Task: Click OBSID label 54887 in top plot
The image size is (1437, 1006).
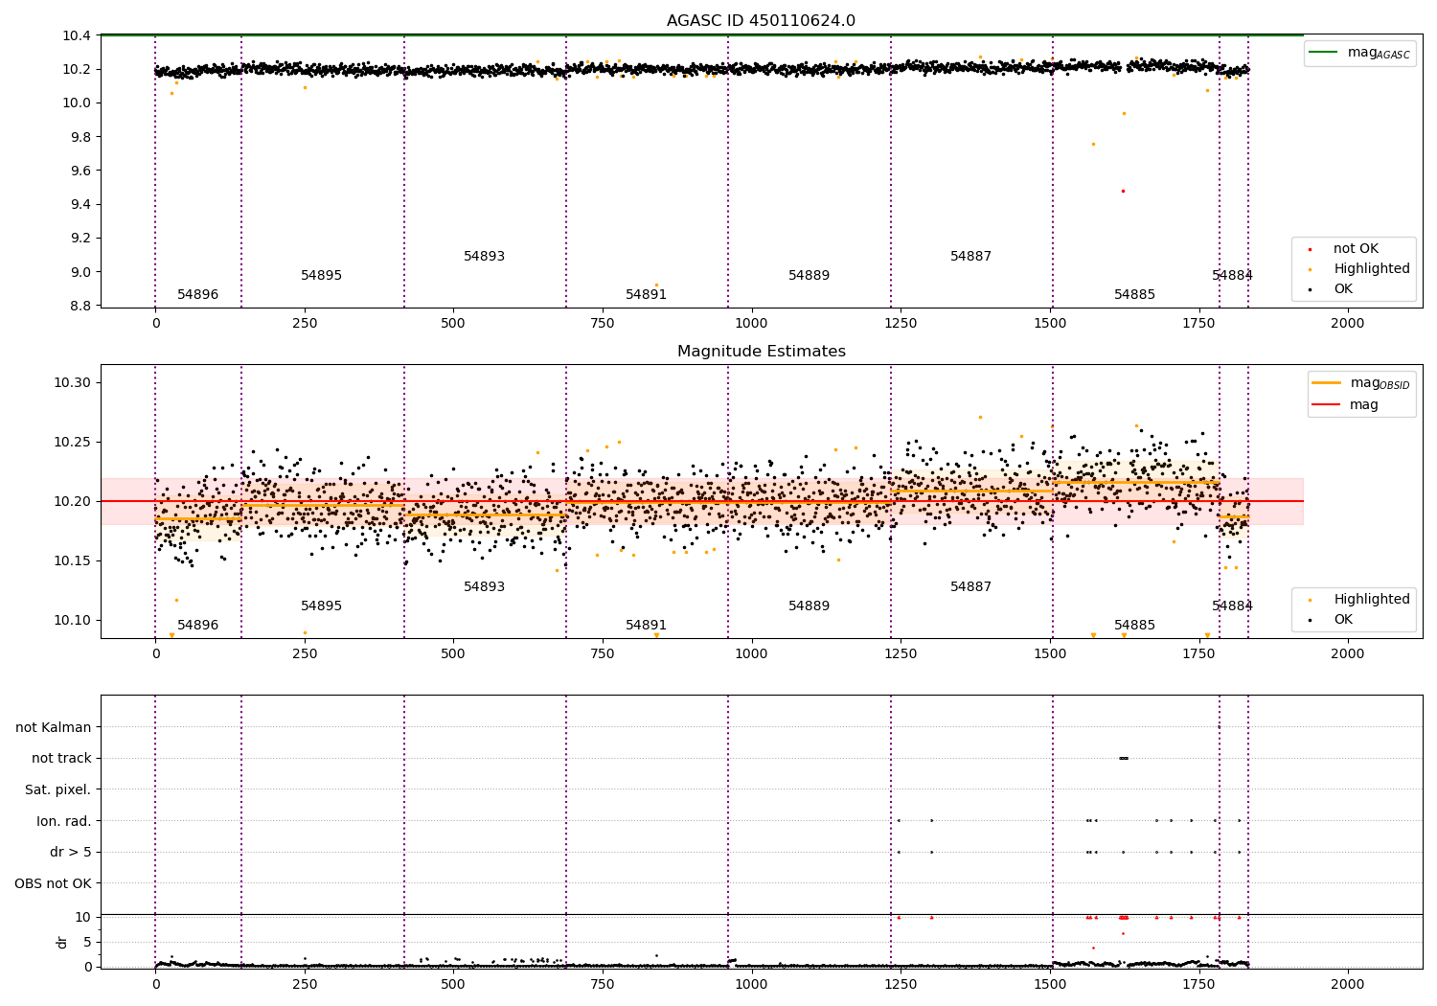Action: 971,257
